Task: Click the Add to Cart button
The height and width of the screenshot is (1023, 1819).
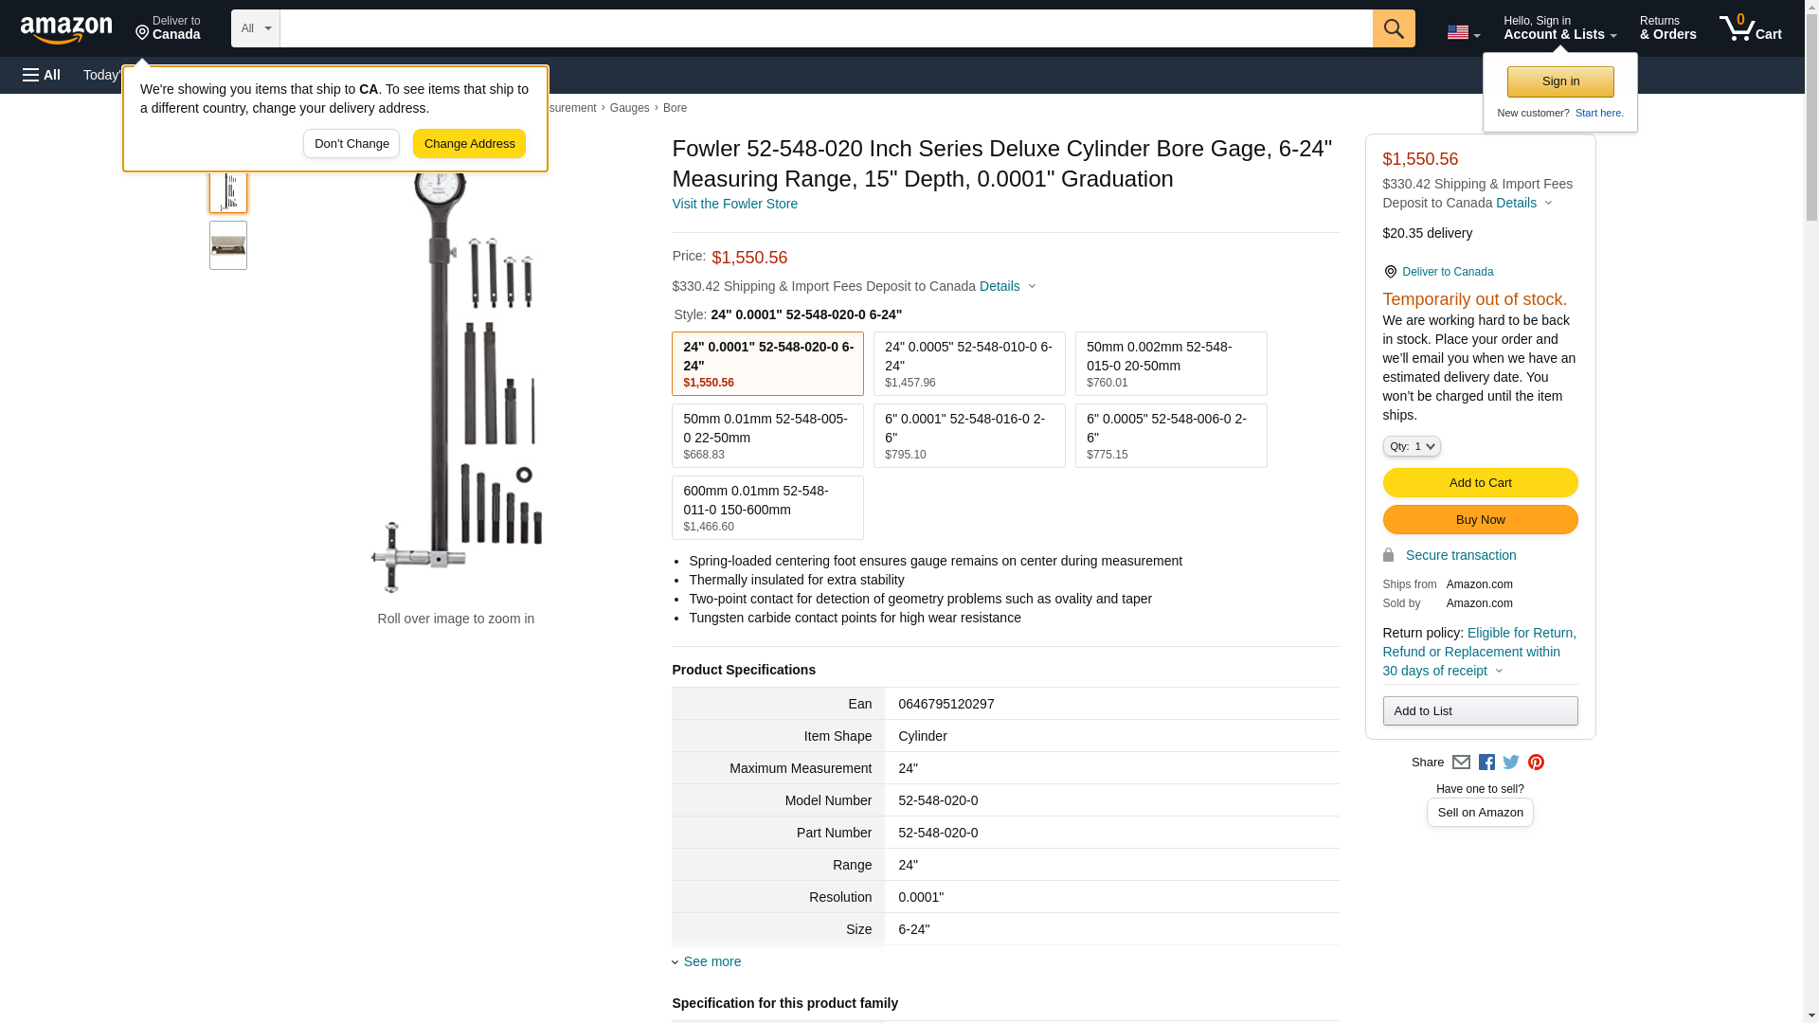Action: click(1479, 482)
